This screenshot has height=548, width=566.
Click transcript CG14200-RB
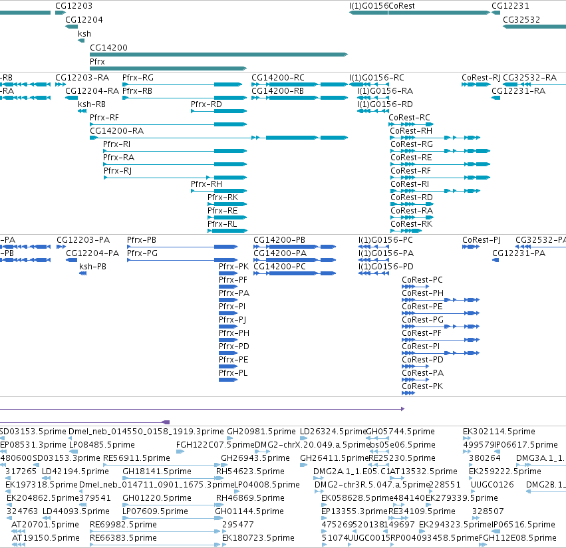(299, 98)
